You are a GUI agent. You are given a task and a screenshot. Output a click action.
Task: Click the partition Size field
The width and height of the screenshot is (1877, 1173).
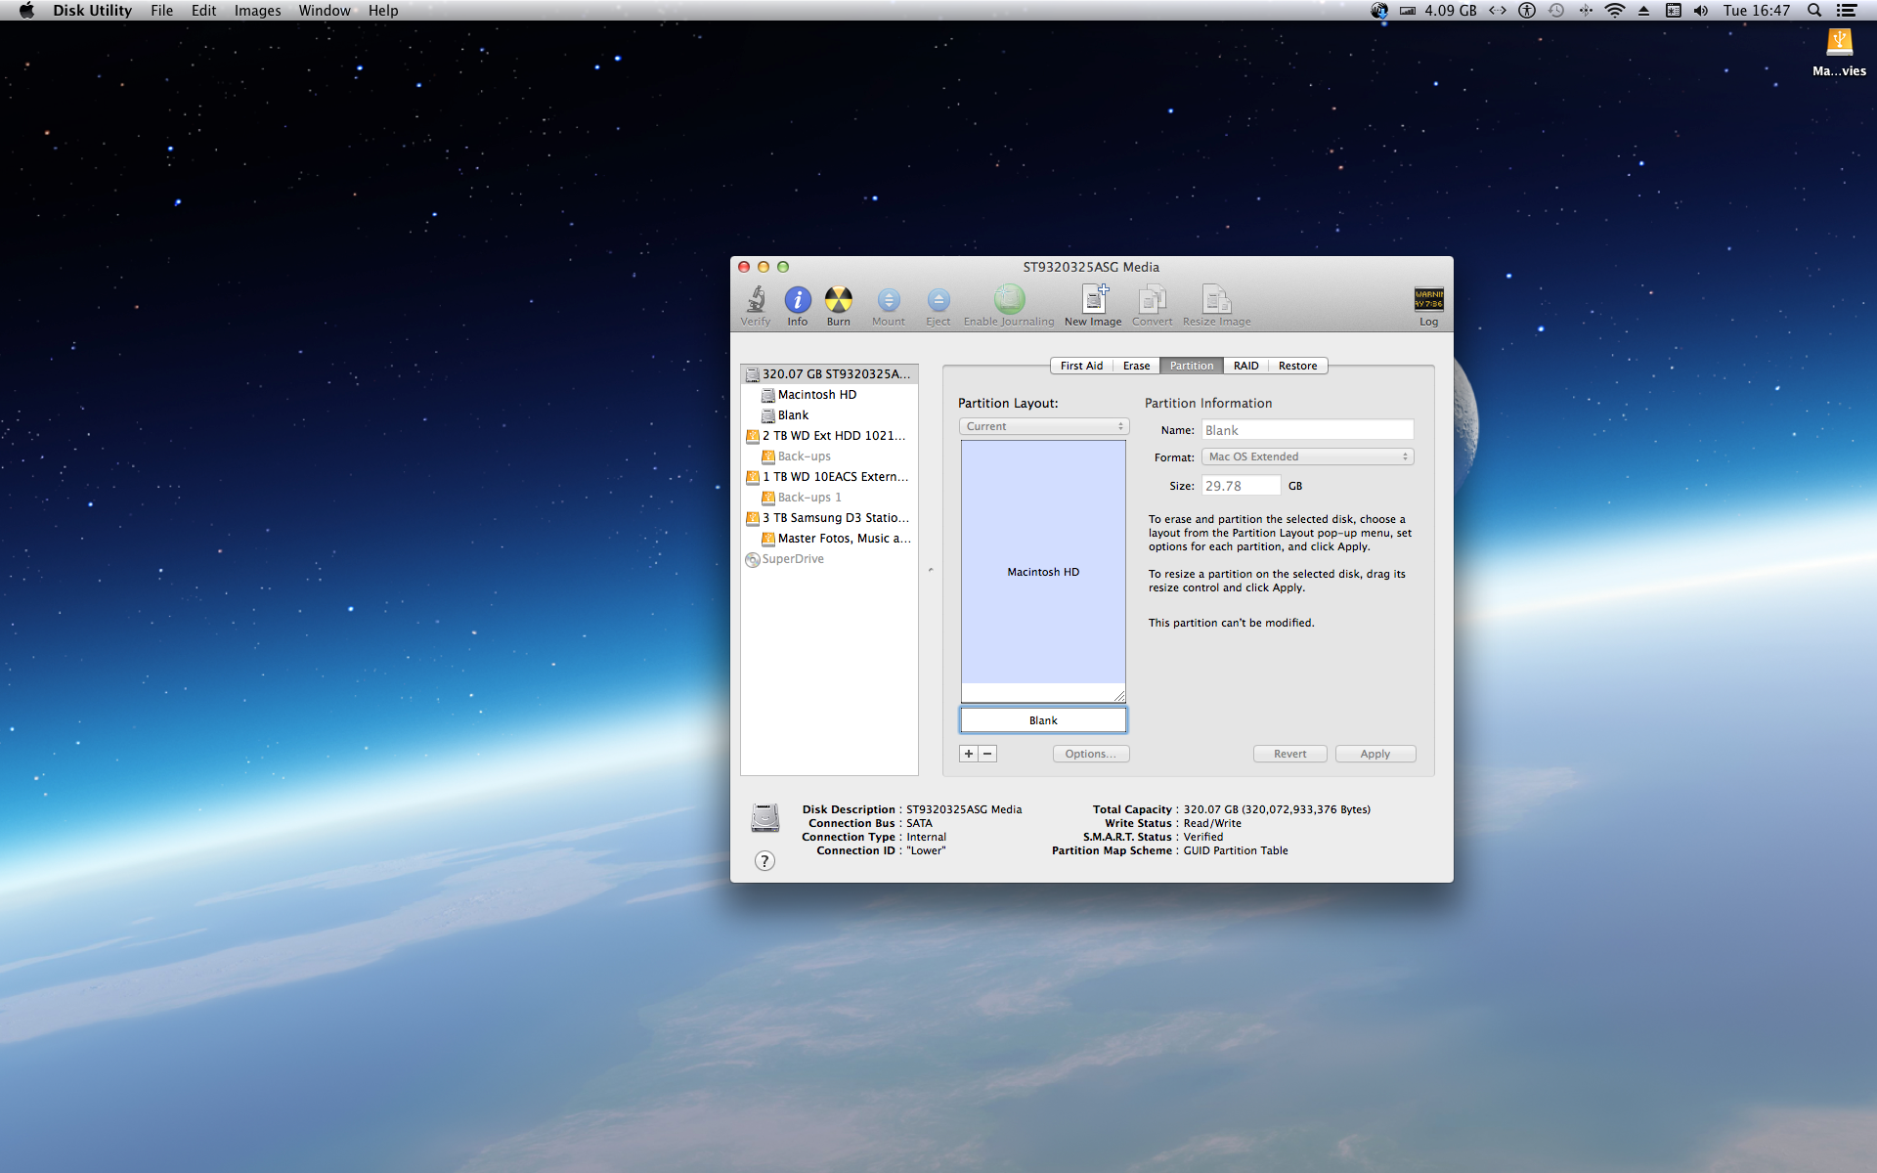[x=1241, y=486]
